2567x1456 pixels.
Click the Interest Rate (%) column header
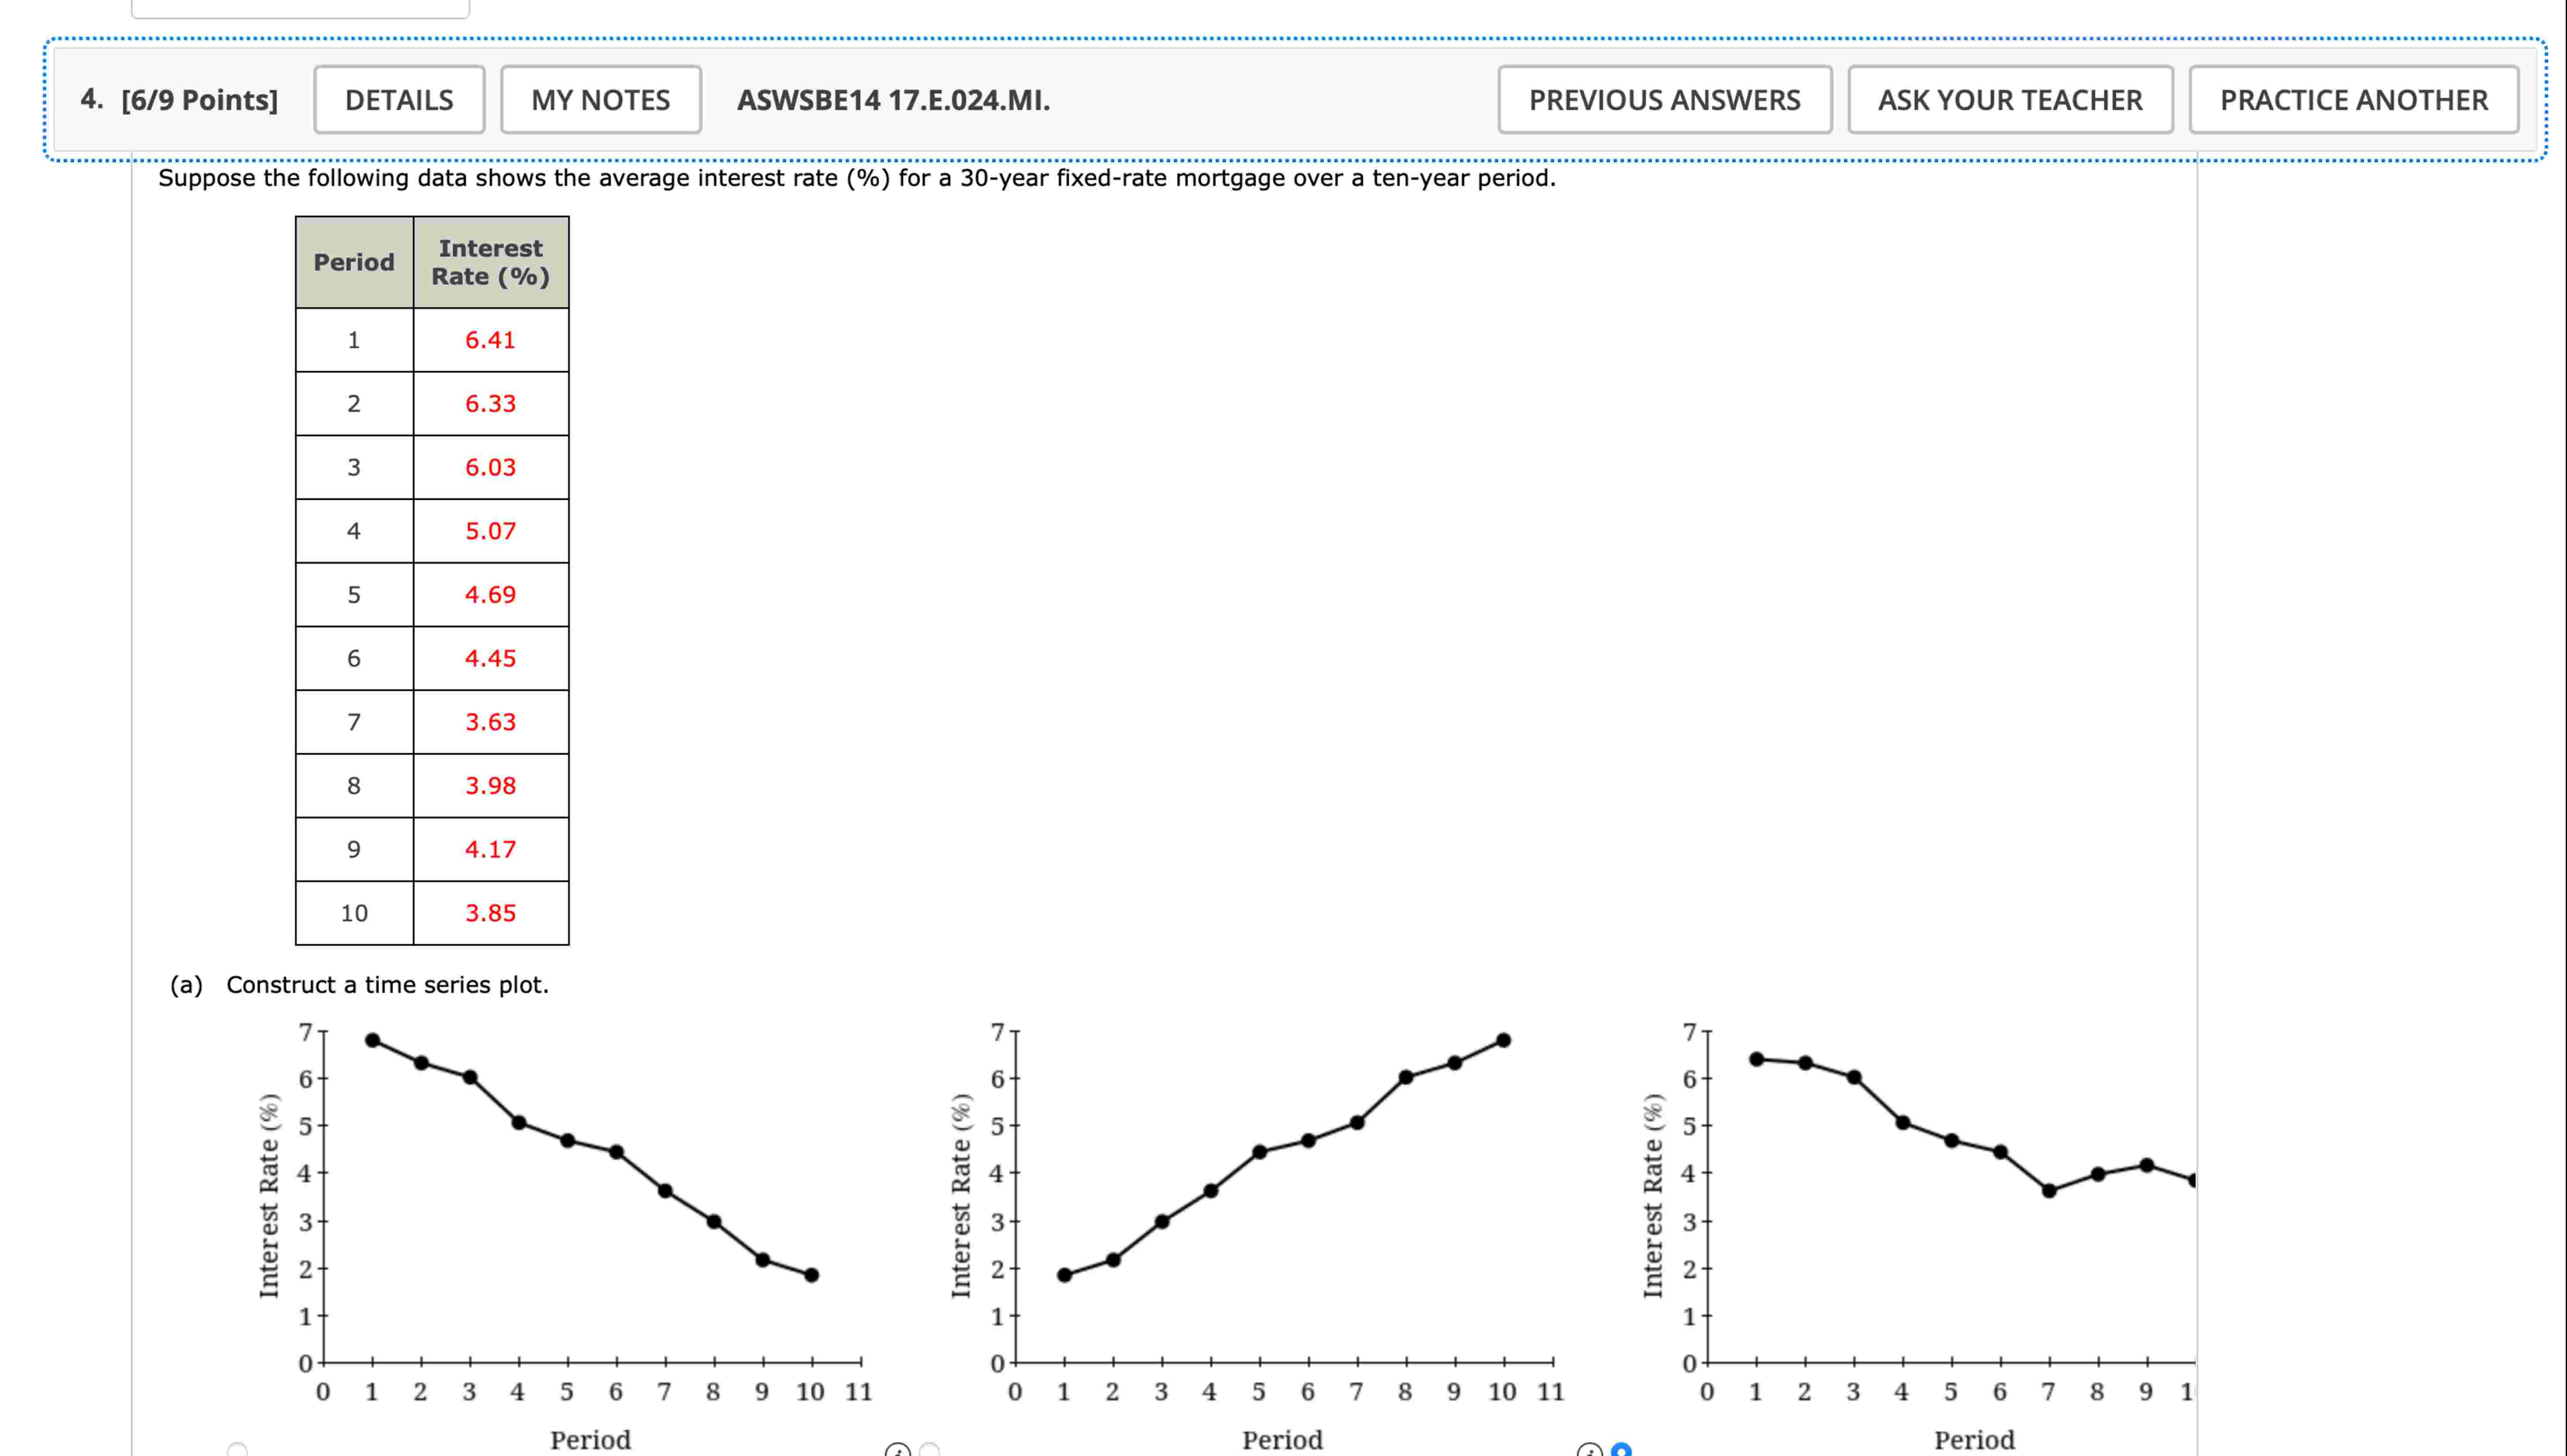490,262
